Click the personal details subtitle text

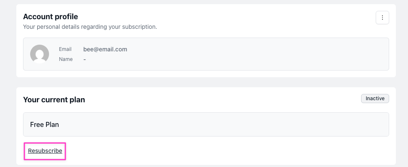[90, 27]
